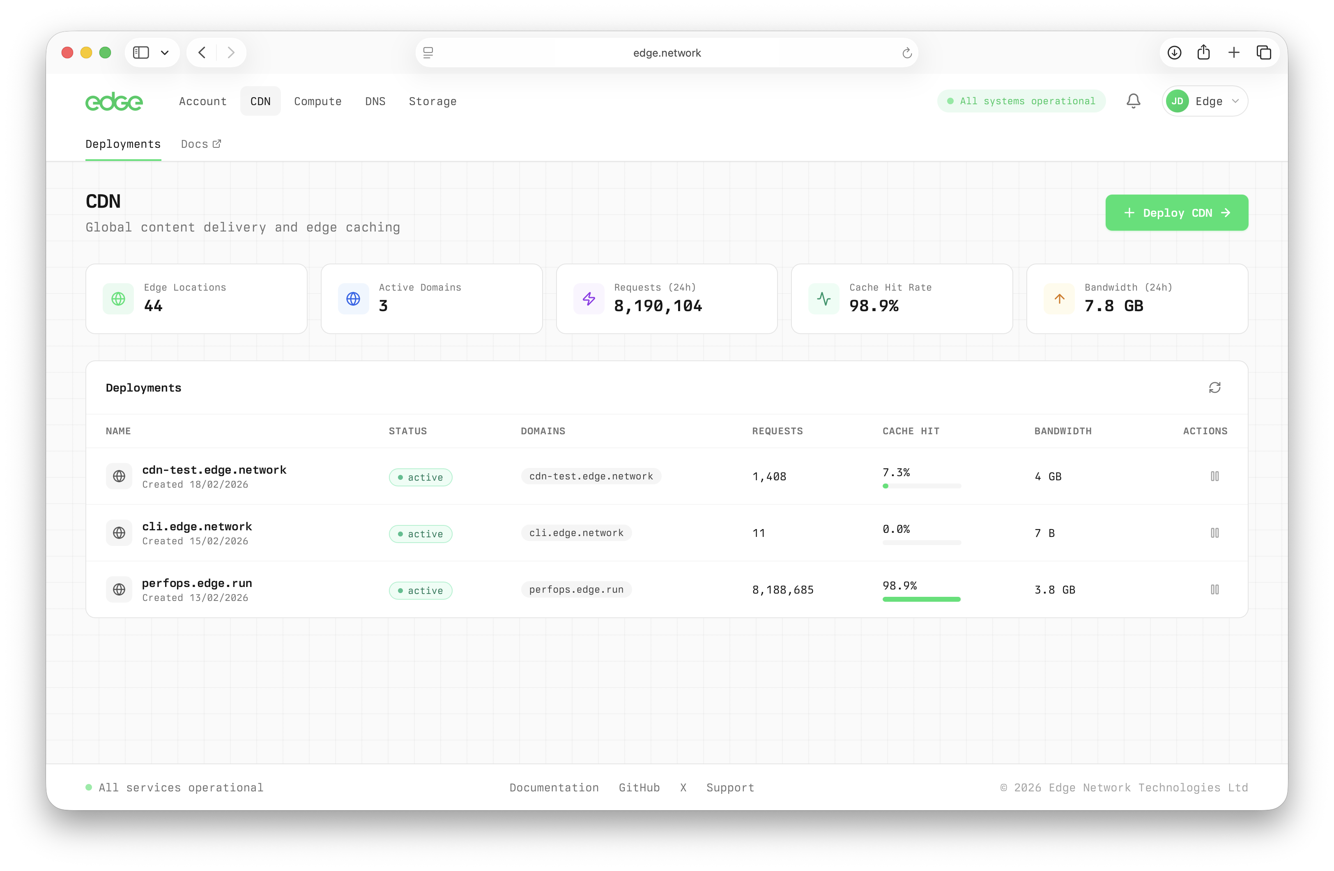
Task: Refresh the Deployments list
Action: 1215,387
